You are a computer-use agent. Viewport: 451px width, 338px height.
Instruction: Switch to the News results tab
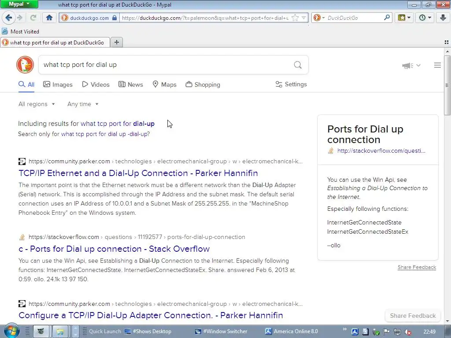click(x=130, y=84)
